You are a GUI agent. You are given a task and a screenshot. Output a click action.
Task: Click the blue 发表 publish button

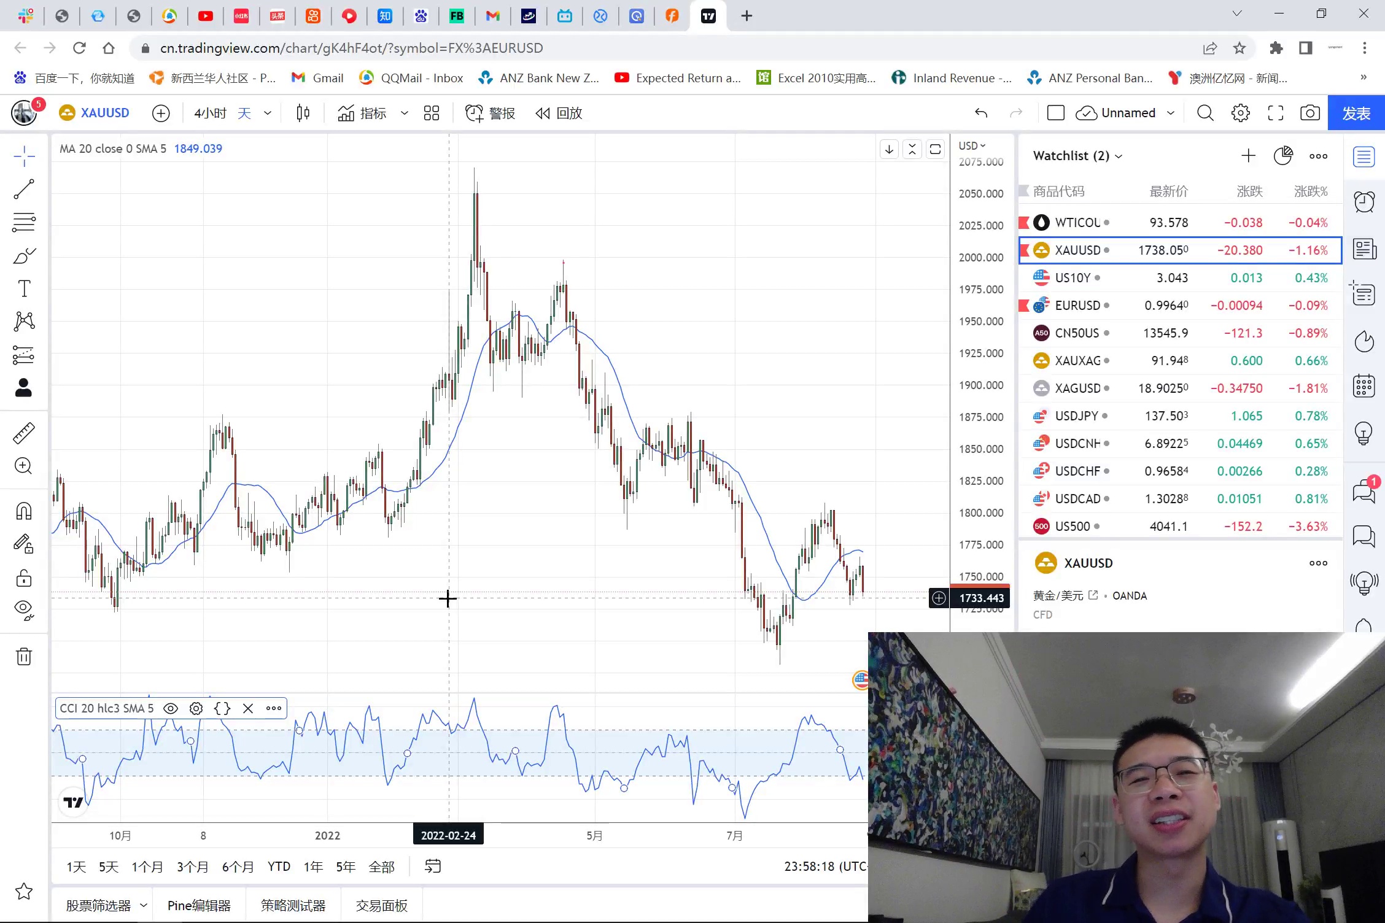(x=1356, y=113)
